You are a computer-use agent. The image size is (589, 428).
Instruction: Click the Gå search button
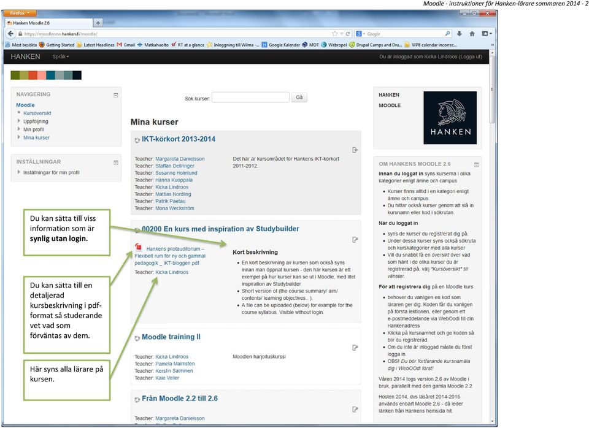[x=299, y=97]
